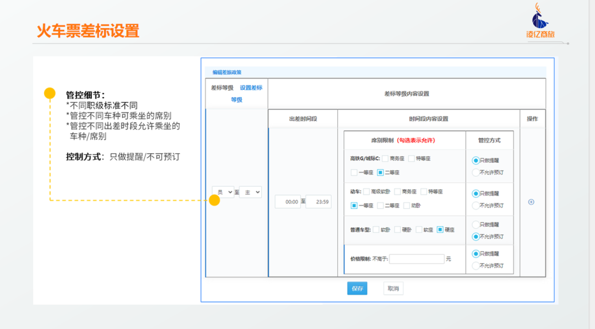The height and width of the screenshot is (329, 595).
Task: Select 不允许预订 for 动车 row
Action: click(475, 206)
